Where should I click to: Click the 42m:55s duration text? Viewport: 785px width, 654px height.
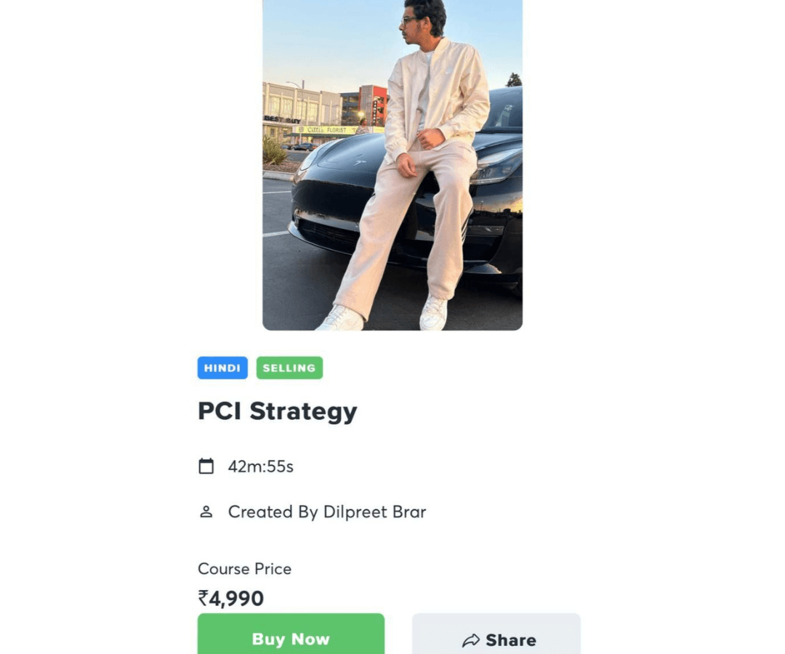pyautogui.click(x=260, y=466)
